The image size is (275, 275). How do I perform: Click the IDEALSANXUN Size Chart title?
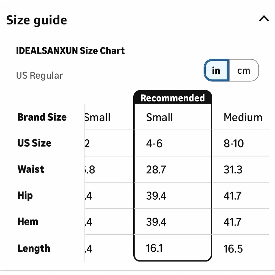click(70, 51)
